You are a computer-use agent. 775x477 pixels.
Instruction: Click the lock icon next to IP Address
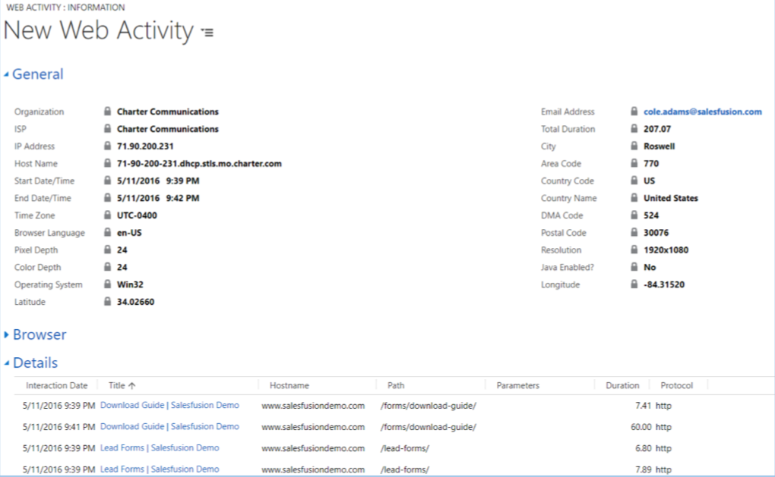(107, 146)
